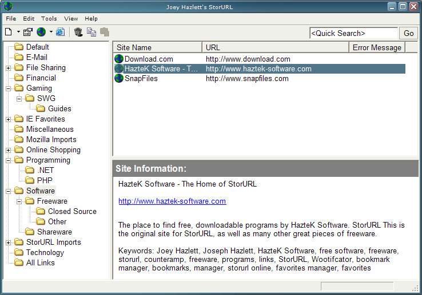This screenshot has width=422, height=295.
Task: Open the File menu
Action: click(11, 18)
